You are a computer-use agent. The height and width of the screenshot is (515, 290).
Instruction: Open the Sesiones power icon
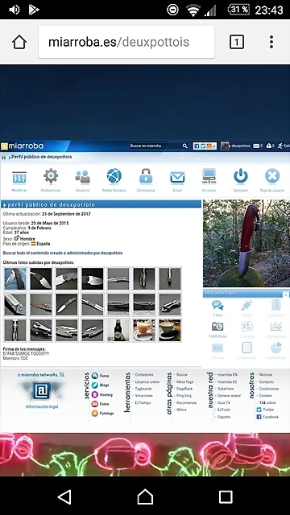240,176
